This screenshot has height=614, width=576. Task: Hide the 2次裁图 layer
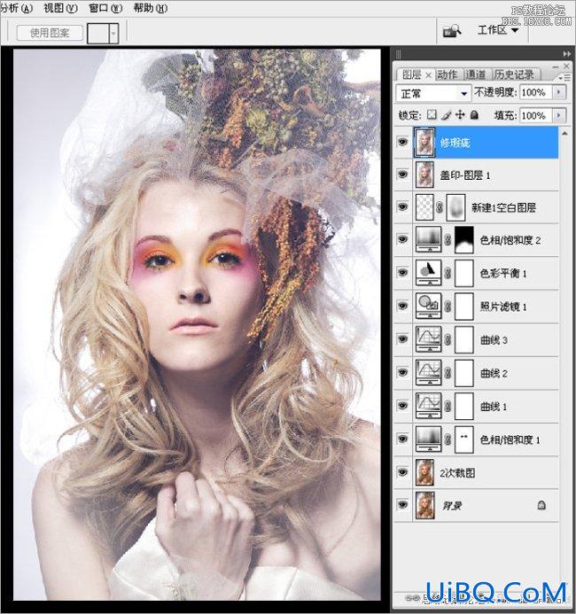pos(402,472)
